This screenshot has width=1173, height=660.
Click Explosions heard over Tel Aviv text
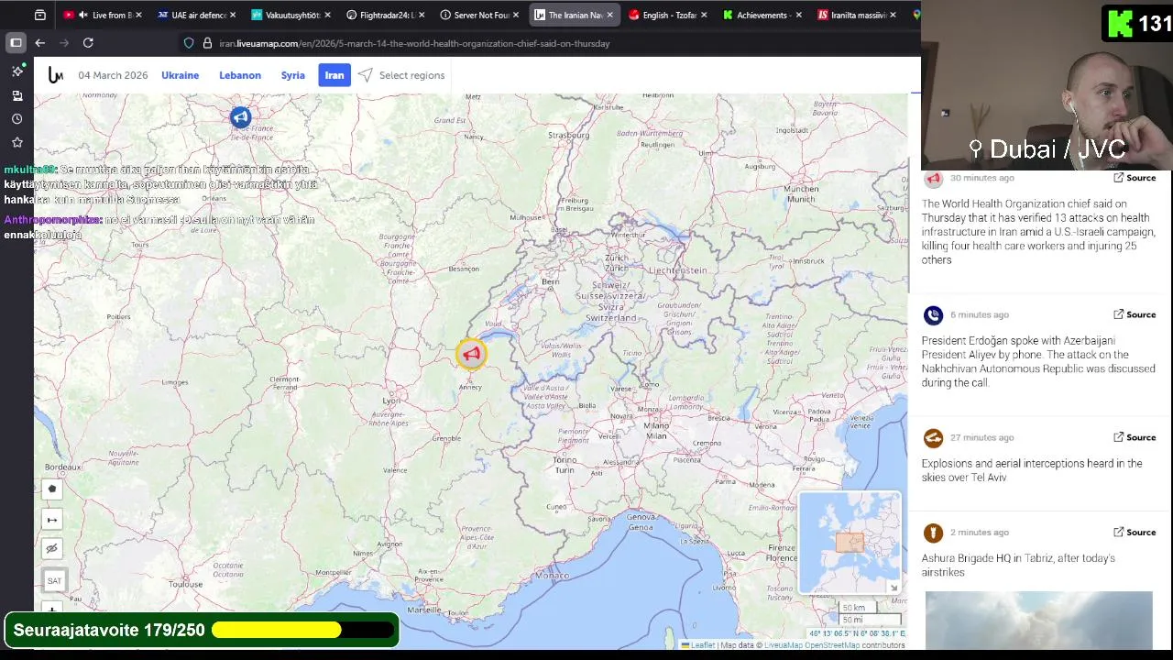1032,470
